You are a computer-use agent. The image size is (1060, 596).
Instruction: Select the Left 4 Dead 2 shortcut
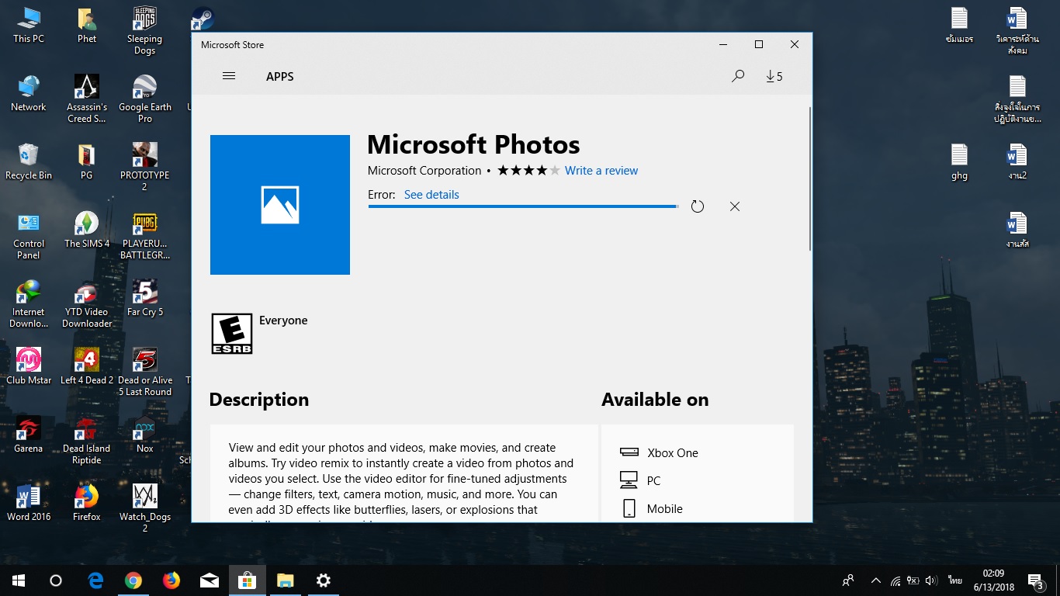87,366
